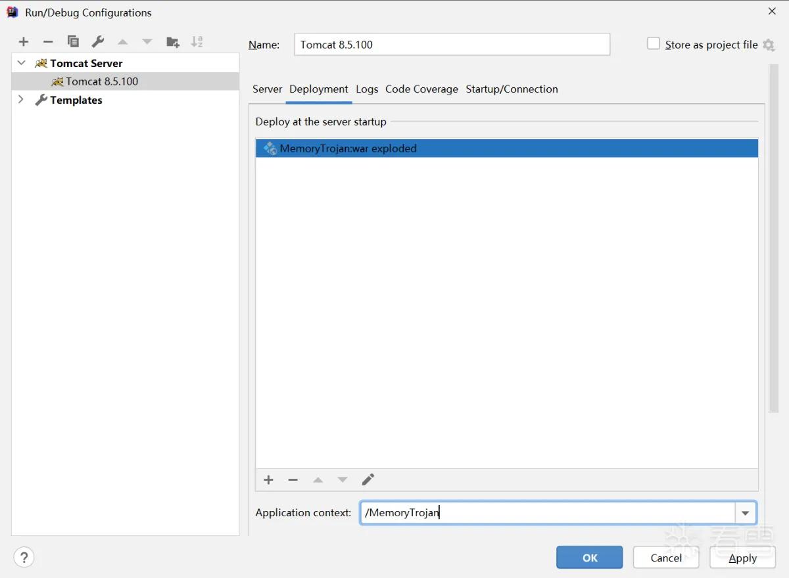789x578 pixels.
Task: Confirm with the OK button
Action: (590, 558)
